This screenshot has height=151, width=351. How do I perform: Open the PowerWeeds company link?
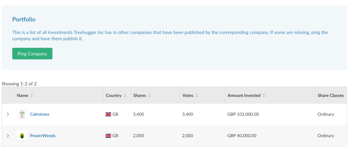pos(43,136)
